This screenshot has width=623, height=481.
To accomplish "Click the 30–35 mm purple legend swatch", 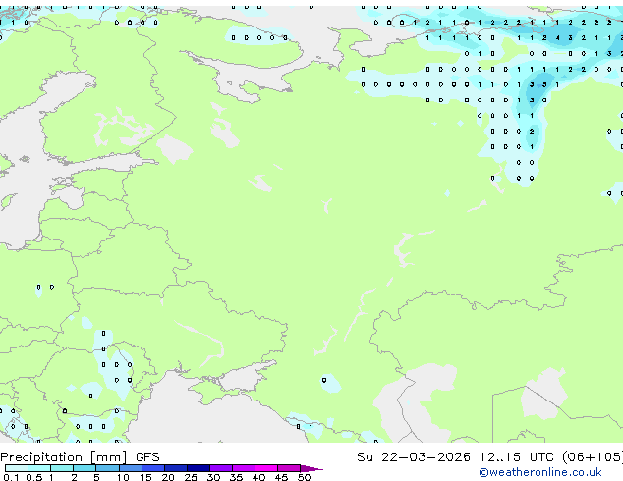I will click(x=221, y=468).
